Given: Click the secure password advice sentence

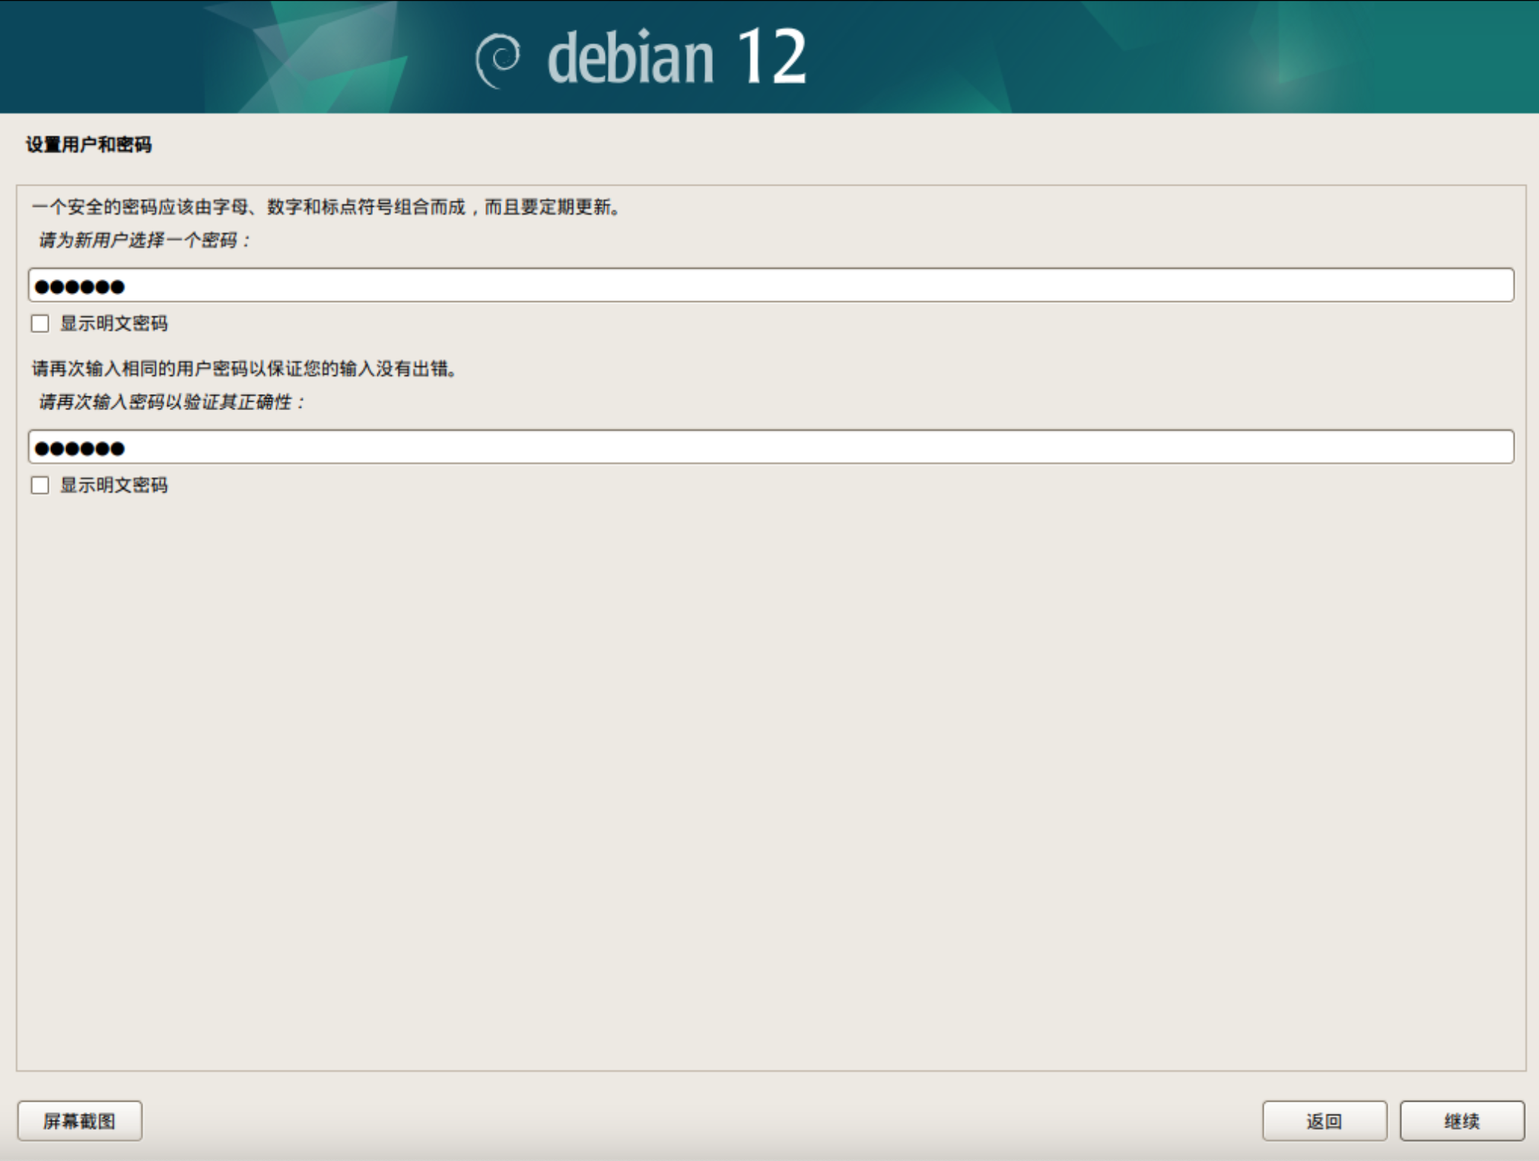Looking at the screenshot, I should (327, 207).
